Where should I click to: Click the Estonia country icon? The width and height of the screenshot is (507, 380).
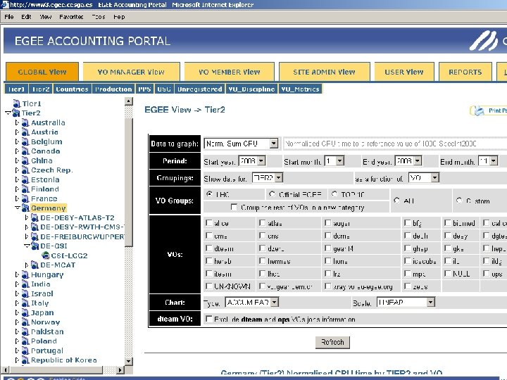click(25, 179)
